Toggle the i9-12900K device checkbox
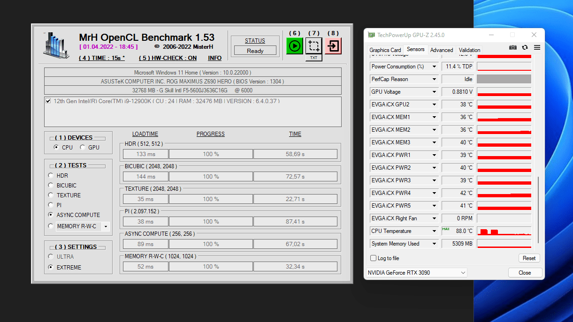Viewport: 573px width, 322px height. 48,101
